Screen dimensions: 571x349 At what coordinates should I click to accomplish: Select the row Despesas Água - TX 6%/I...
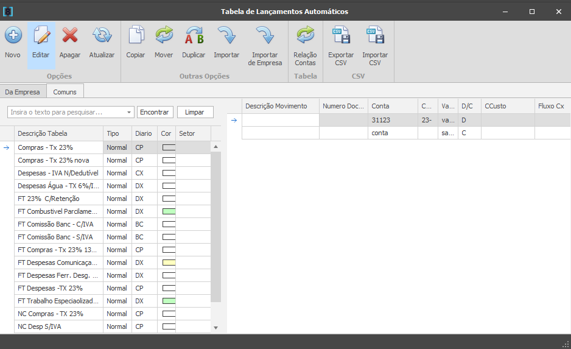113,186
